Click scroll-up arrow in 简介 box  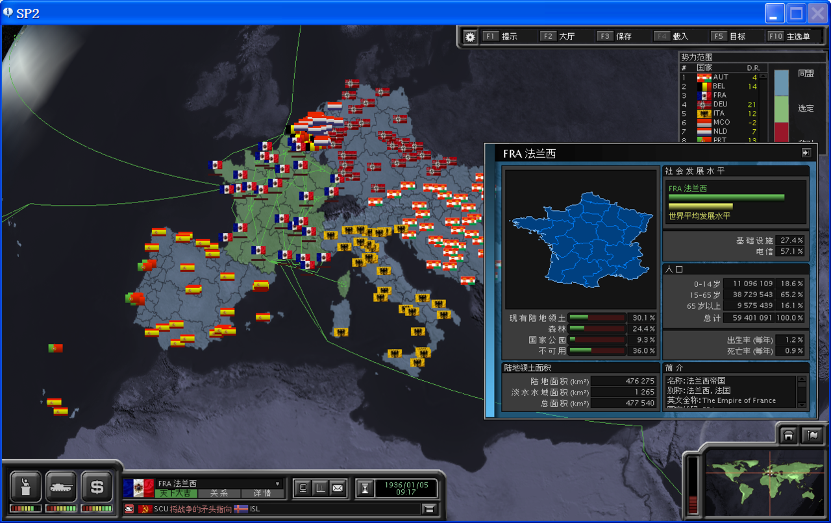(802, 380)
